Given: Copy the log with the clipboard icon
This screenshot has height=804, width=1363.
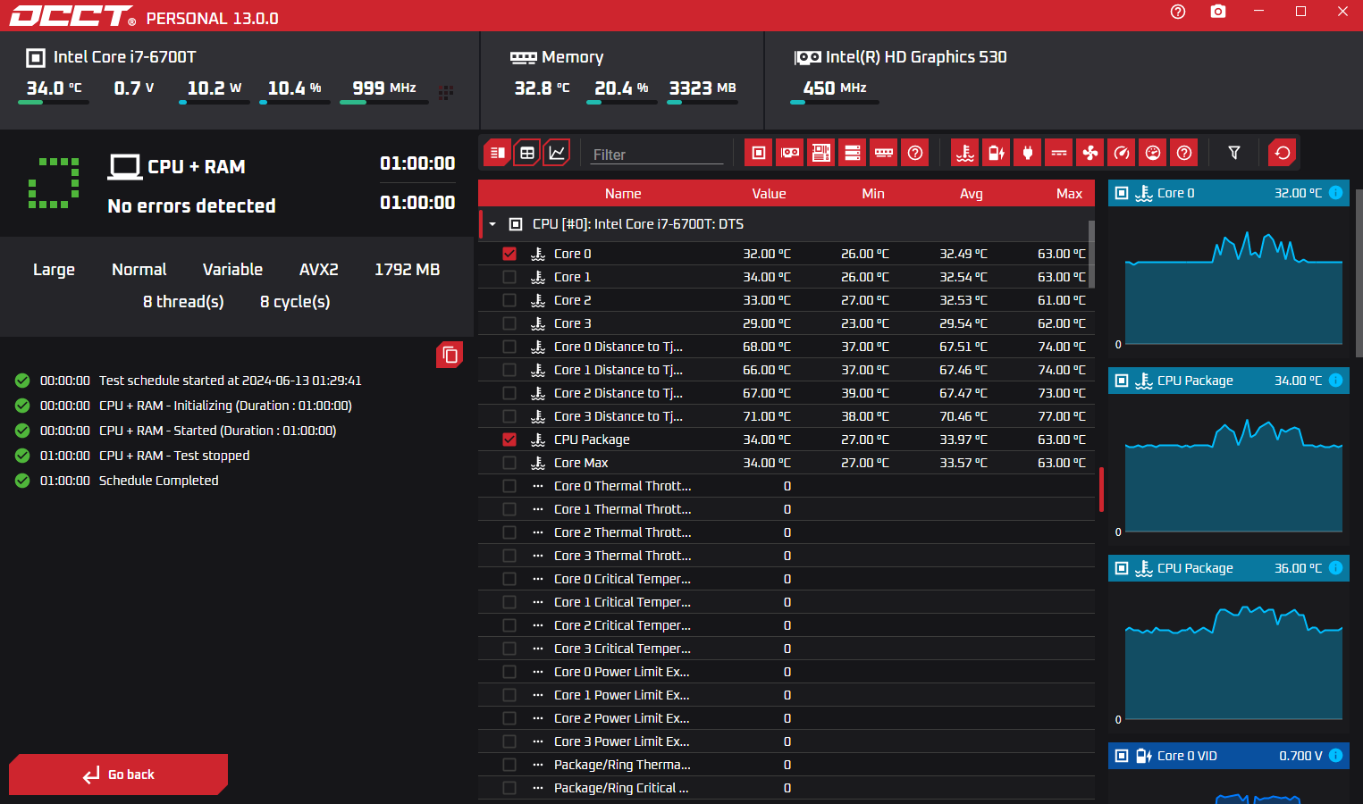Looking at the screenshot, I should click(450, 355).
